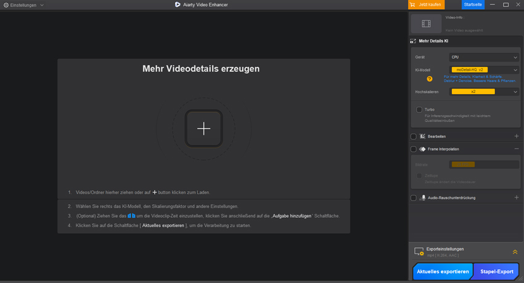The width and height of the screenshot is (524, 283).
Task: Expand Exporteinstellungen with double chevron
Action: coord(515,252)
